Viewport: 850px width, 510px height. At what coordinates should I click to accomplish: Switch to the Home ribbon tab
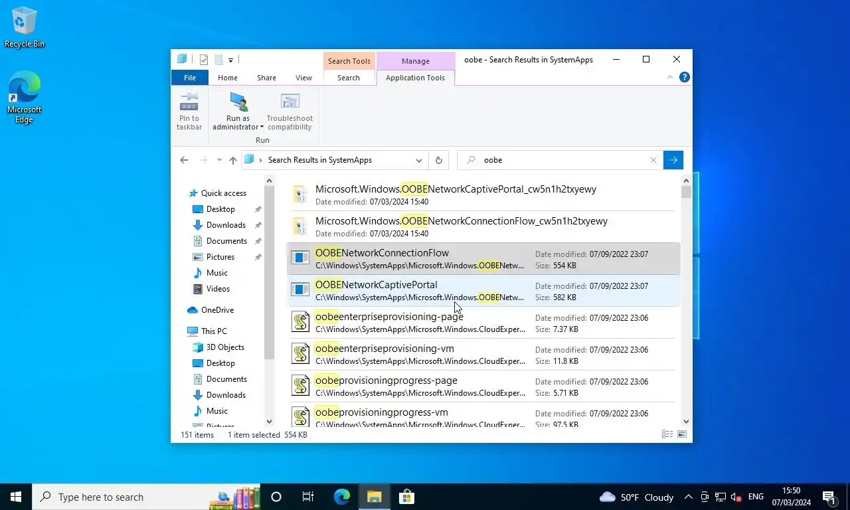point(228,78)
